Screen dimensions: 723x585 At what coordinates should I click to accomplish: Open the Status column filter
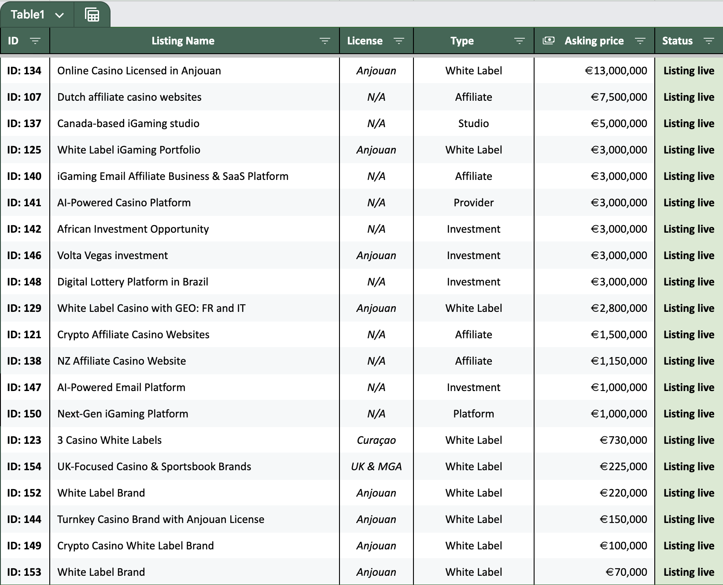click(x=708, y=41)
